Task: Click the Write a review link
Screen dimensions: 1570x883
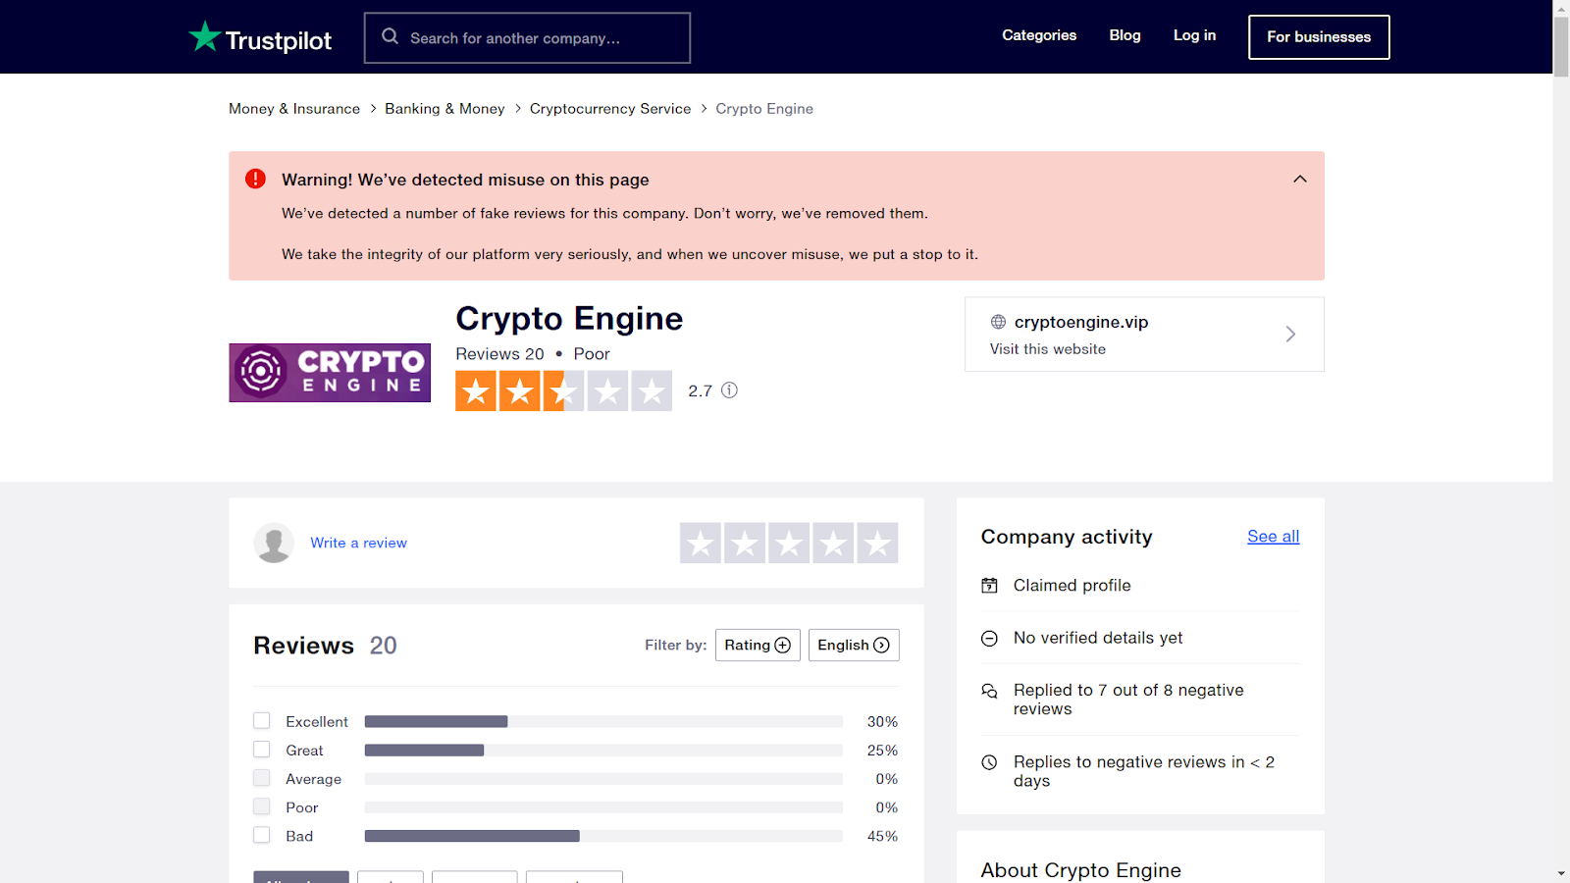Action: pyautogui.click(x=358, y=543)
